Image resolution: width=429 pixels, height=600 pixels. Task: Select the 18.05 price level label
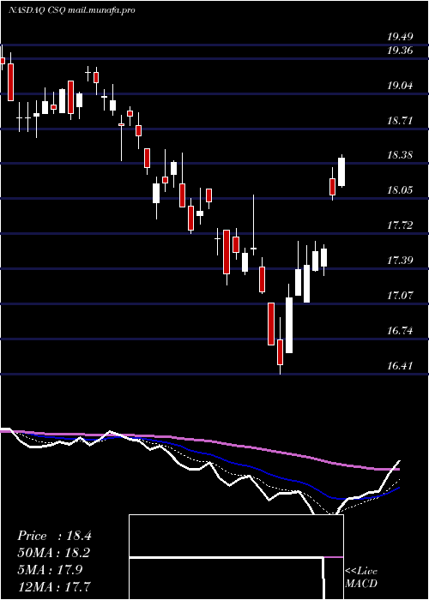click(x=400, y=190)
